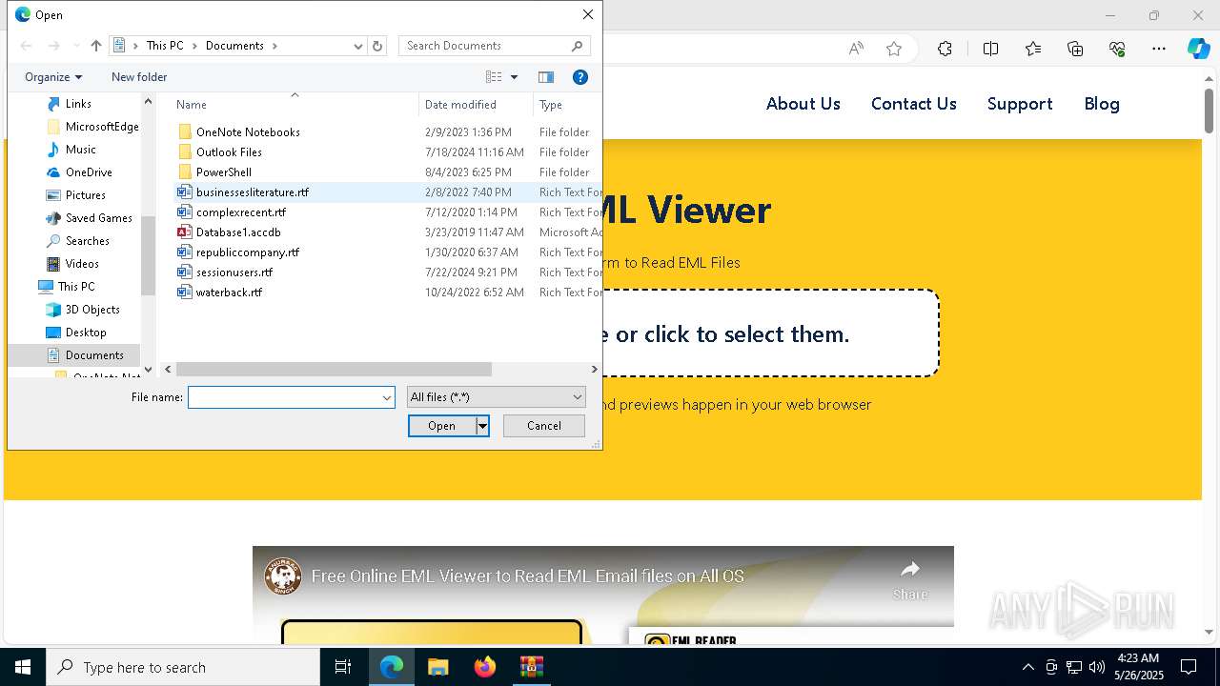Add page to favorites star icon
Image resolution: width=1220 pixels, height=686 pixels.
click(894, 49)
